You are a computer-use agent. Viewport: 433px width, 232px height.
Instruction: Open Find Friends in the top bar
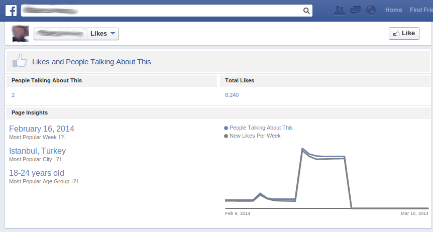click(x=421, y=10)
